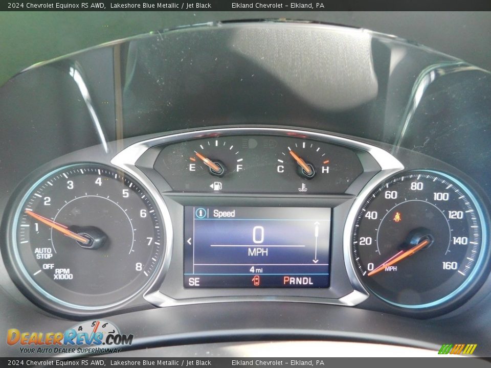Click the top Elkland Chevrolet caption
491x368 pixels.
coord(278,5)
